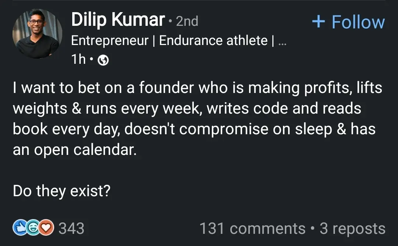The width and height of the screenshot is (398, 246).
Task: Click the post line starting "weights & runs"
Action: (187, 109)
